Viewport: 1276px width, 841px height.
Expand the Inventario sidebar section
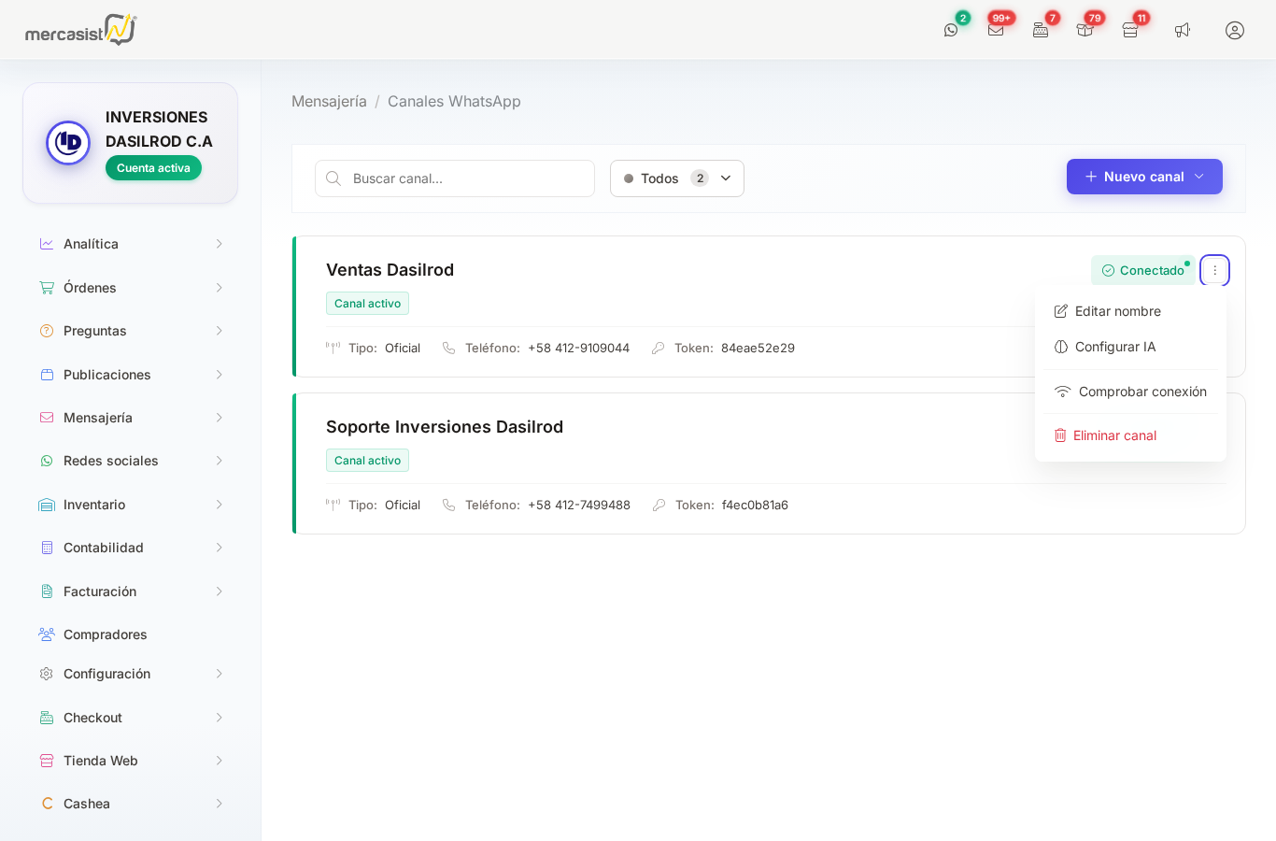(131, 505)
